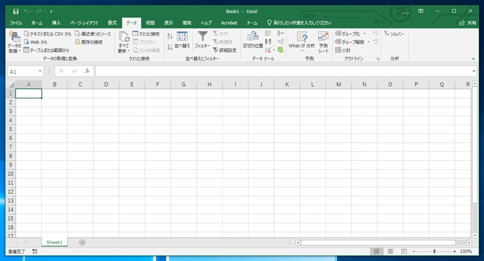Click the Tell Me search box (実行したい作業)
Screen dimensions: 484x261
pos(299,23)
